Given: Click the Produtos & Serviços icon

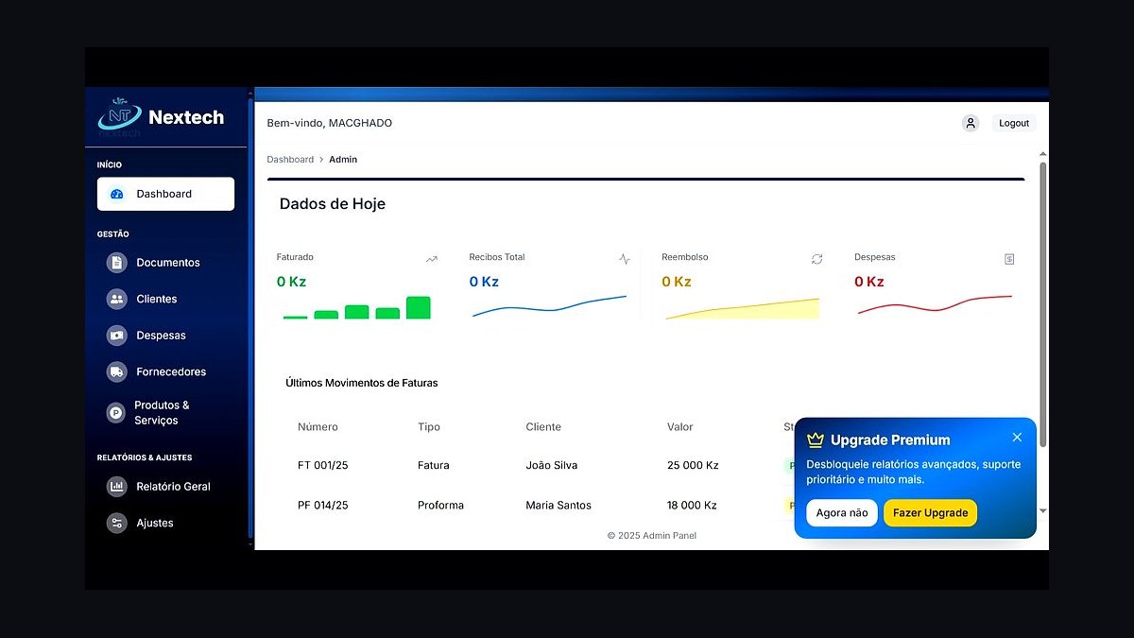Looking at the screenshot, I should click(x=117, y=412).
